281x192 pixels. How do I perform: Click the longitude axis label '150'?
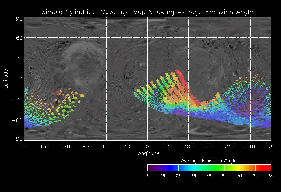click(x=45, y=146)
